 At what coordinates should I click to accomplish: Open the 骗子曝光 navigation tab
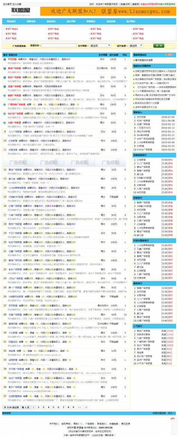(x=131, y=21)
